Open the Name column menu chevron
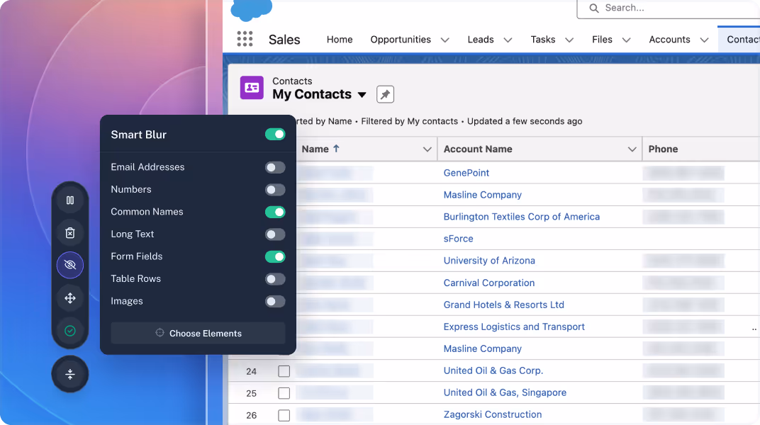The width and height of the screenshot is (760, 425). 427,149
